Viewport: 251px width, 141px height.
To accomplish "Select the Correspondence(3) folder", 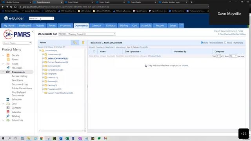I will pyautogui.click(x=55, y=70).
